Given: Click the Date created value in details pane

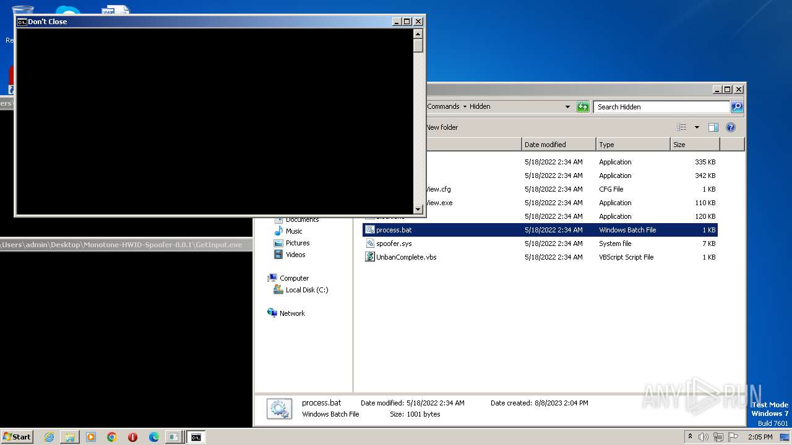Looking at the screenshot, I should (x=562, y=403).
